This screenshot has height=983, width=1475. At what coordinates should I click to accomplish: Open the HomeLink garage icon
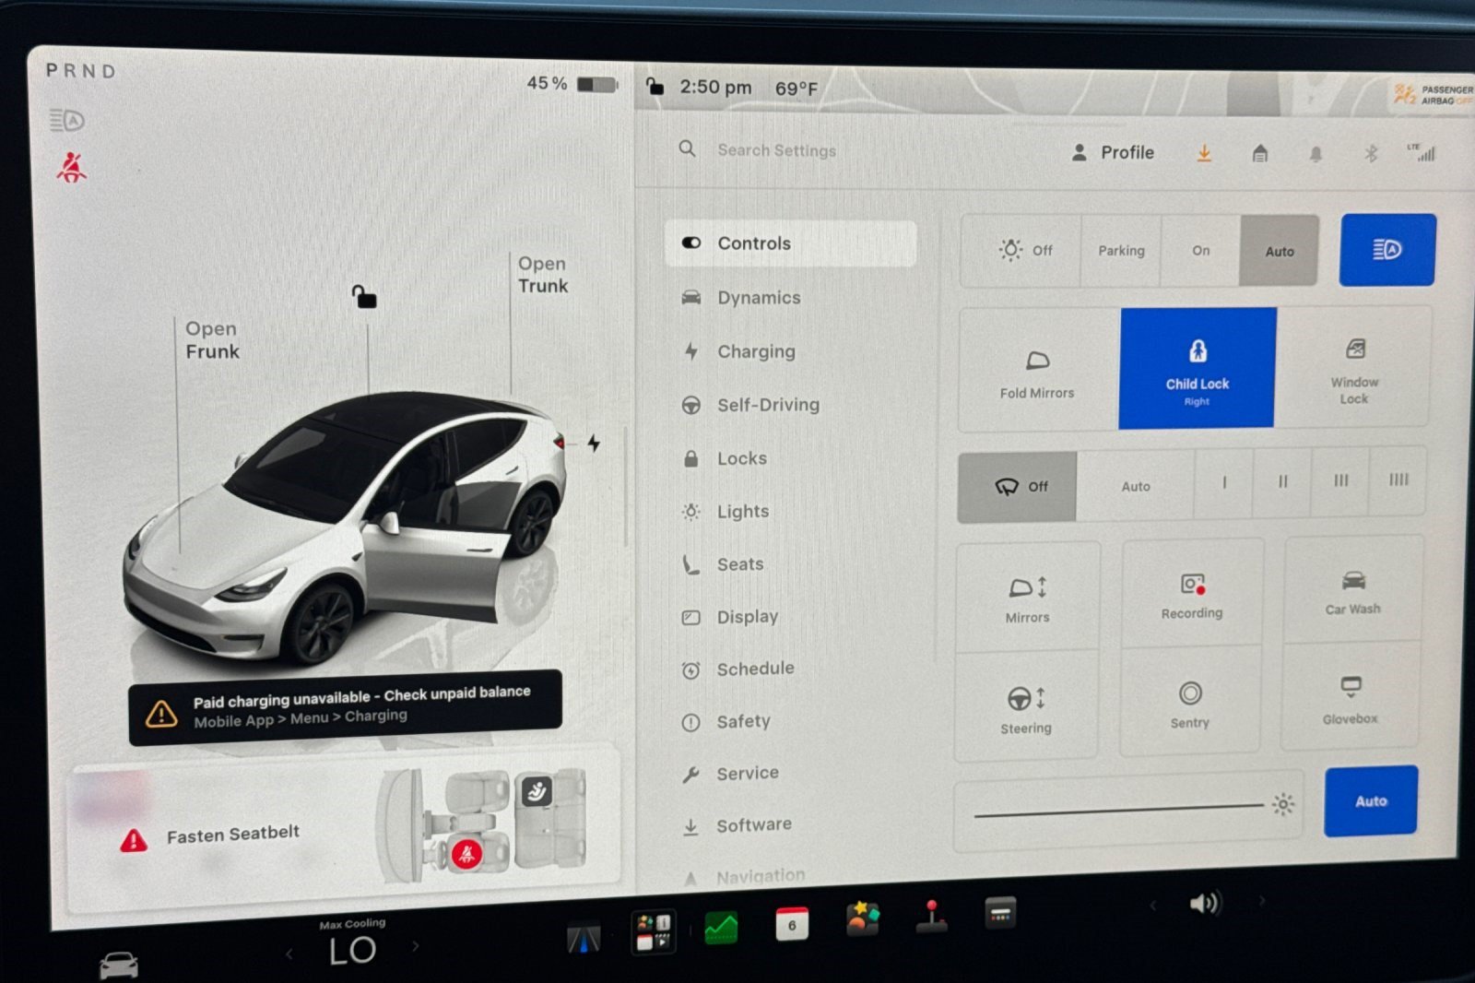[x=1260, y=153]
